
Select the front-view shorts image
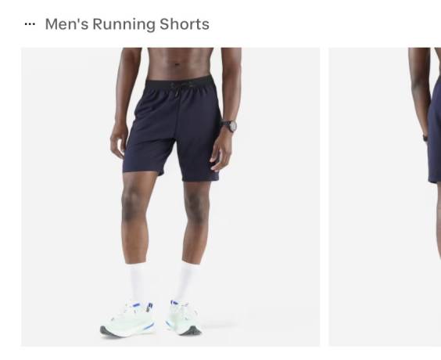170,196
